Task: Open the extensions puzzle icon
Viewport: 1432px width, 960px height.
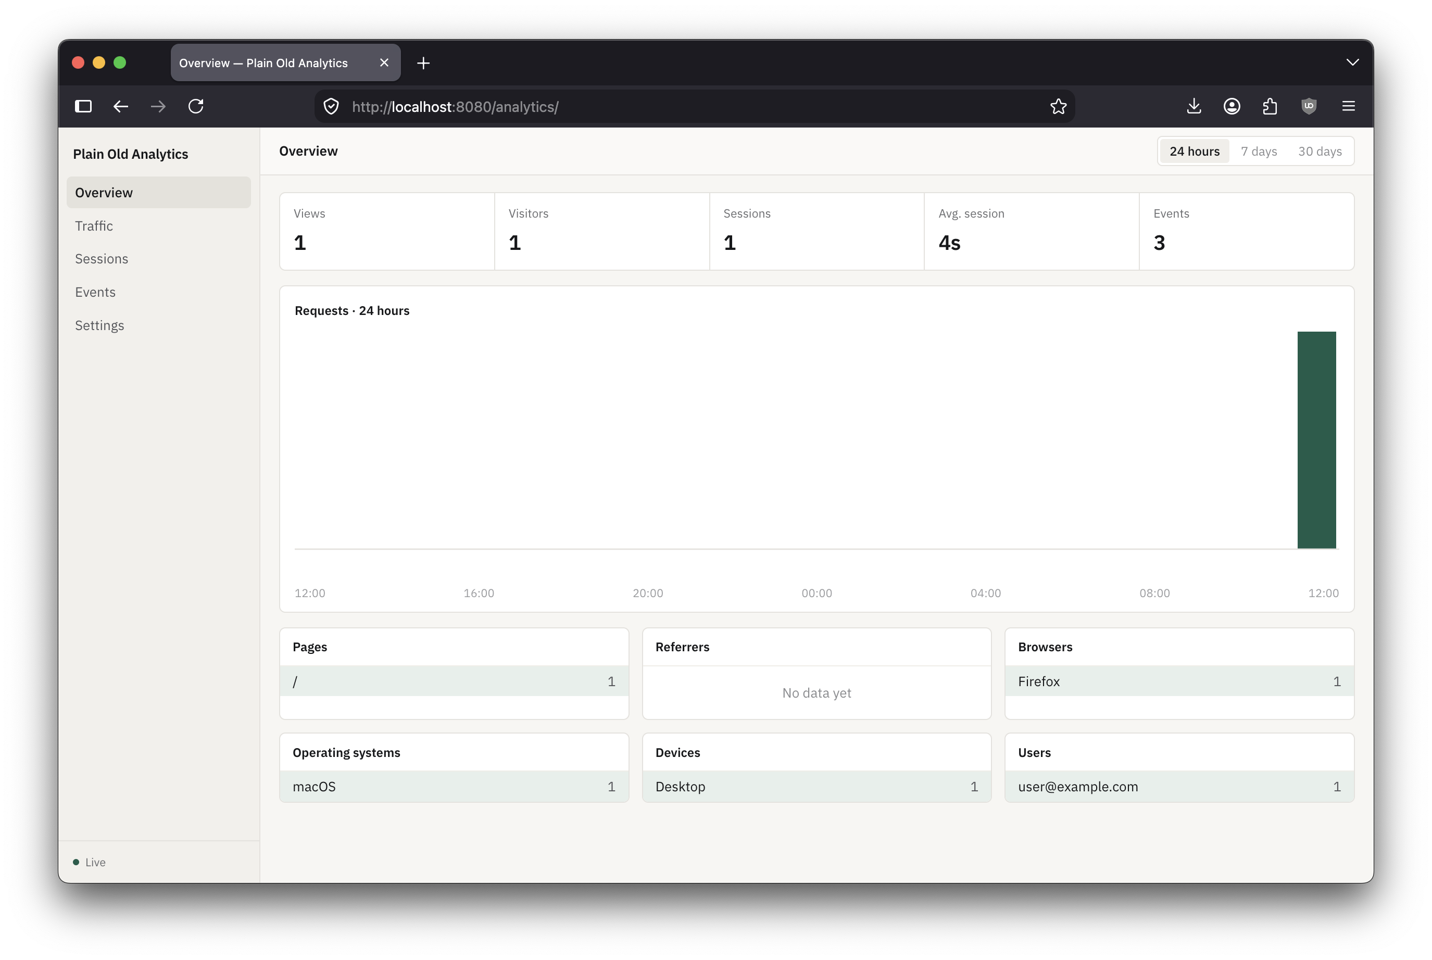Action: (1270, 107)
